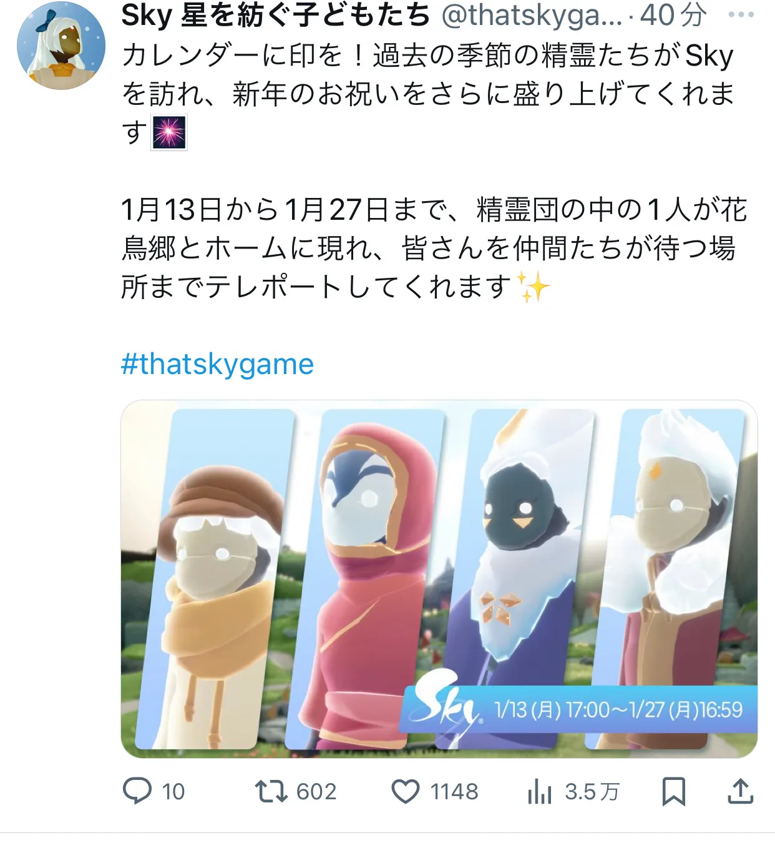Click the Sky 星を紡ぐ子どもたち display name
The height and width of the screenshot is (848, 775).
click(276, 15)
